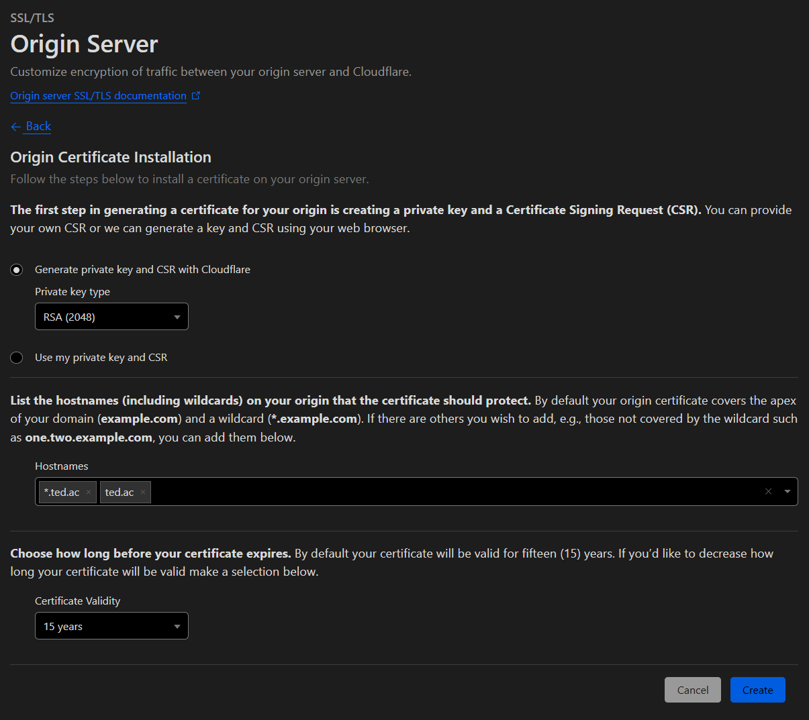Screen dimensions: 809x720
Task: Click the Hostnames field label
Action: click(x=62, y=466)
